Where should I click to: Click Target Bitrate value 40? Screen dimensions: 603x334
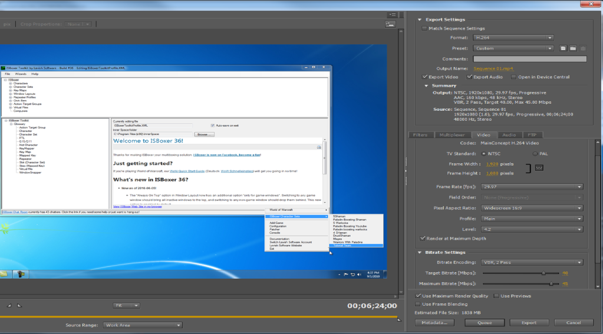coord(565,273)
